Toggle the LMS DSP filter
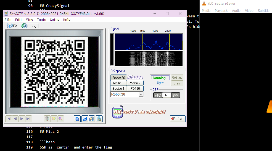The width and height of the screenshot is (272, 151). [167, 95]
